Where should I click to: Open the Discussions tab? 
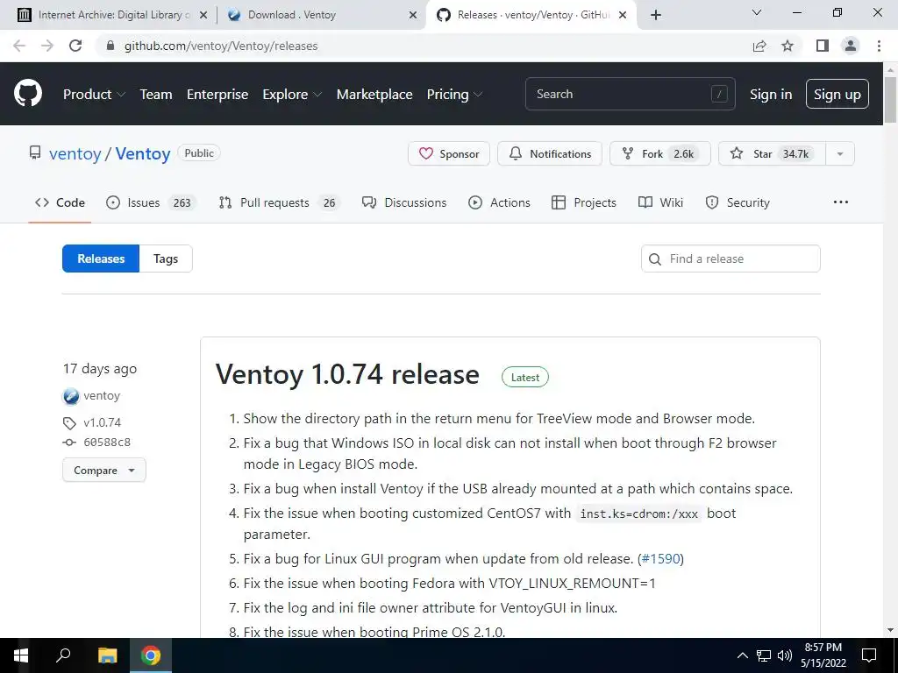(404, 202)
